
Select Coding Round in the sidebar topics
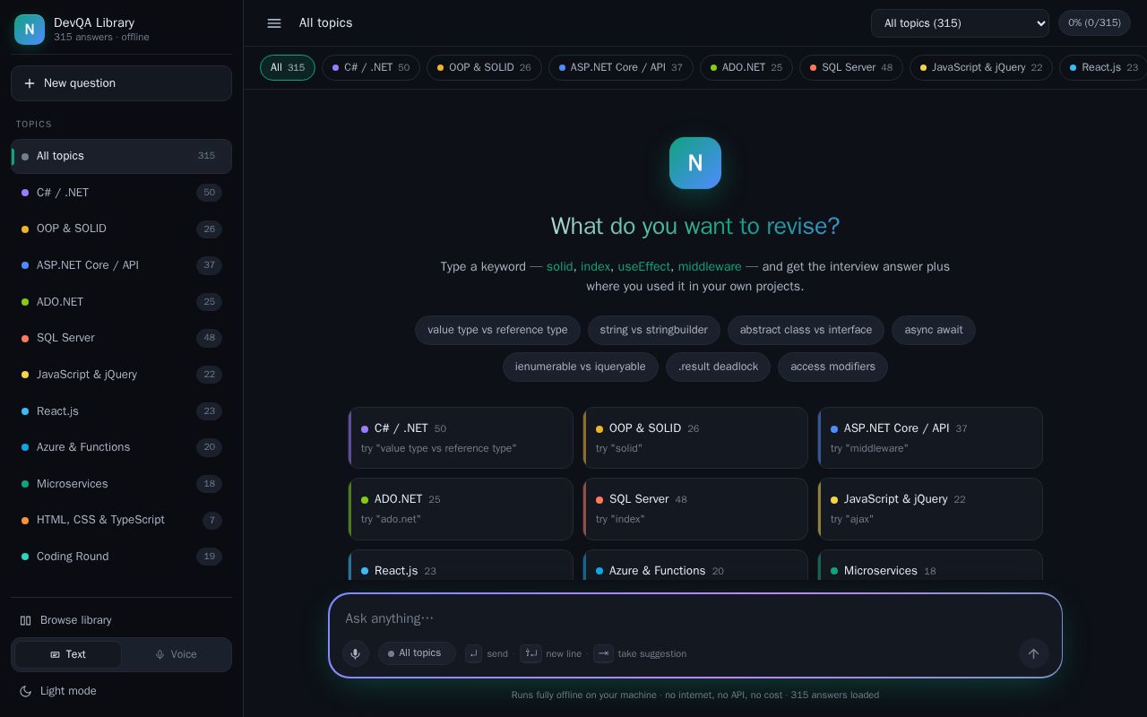pyautogui.click(x=121, y=557)
